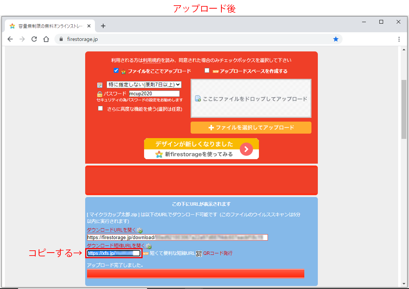Click この下にURLが表示されます heading
The height and width of the screenshot is (289, 409).
click(201, 204)
